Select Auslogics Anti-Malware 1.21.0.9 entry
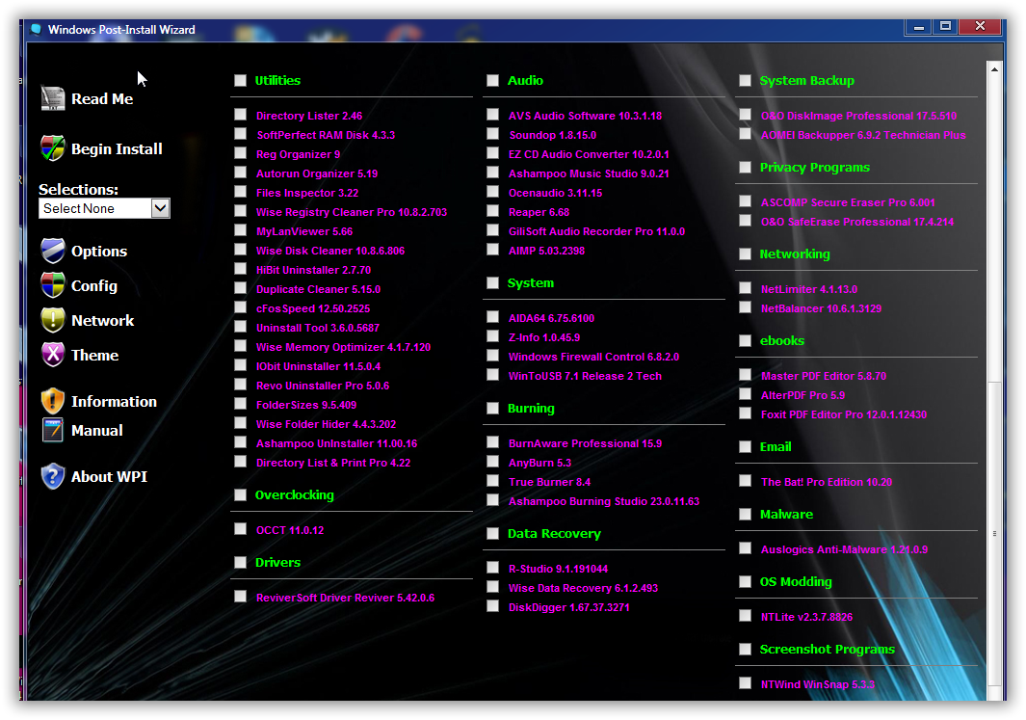Screen dimensions: 1026x720 (x=844, y=549)
